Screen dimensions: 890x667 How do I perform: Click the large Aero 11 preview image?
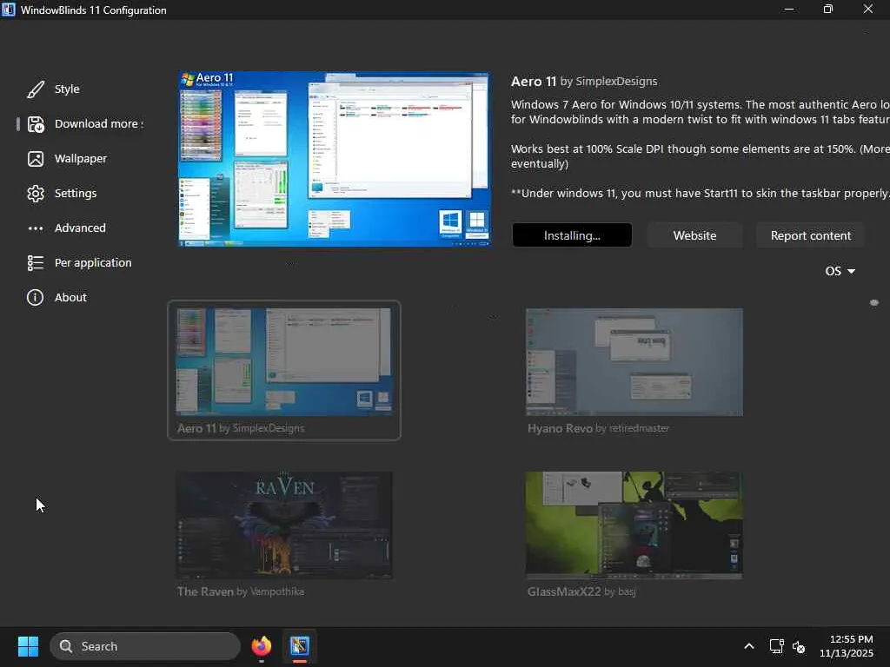(x=335, y=160)
